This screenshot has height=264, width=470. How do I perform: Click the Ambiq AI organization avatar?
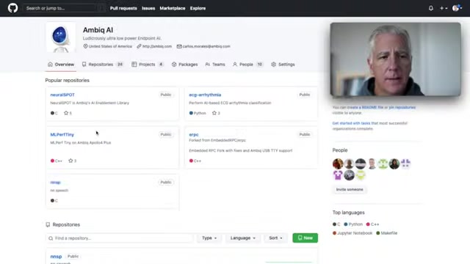(x=60, y=37)
